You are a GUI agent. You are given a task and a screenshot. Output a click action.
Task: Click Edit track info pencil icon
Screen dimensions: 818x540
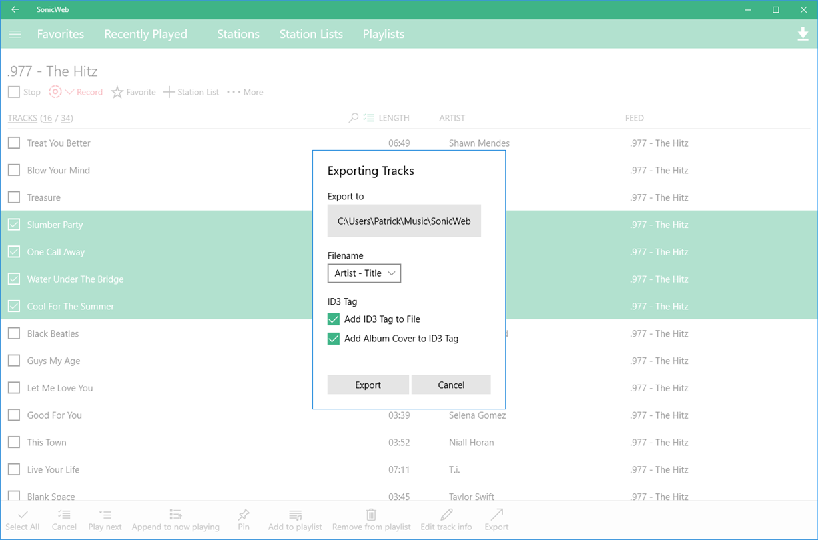(x=446, y=515)
